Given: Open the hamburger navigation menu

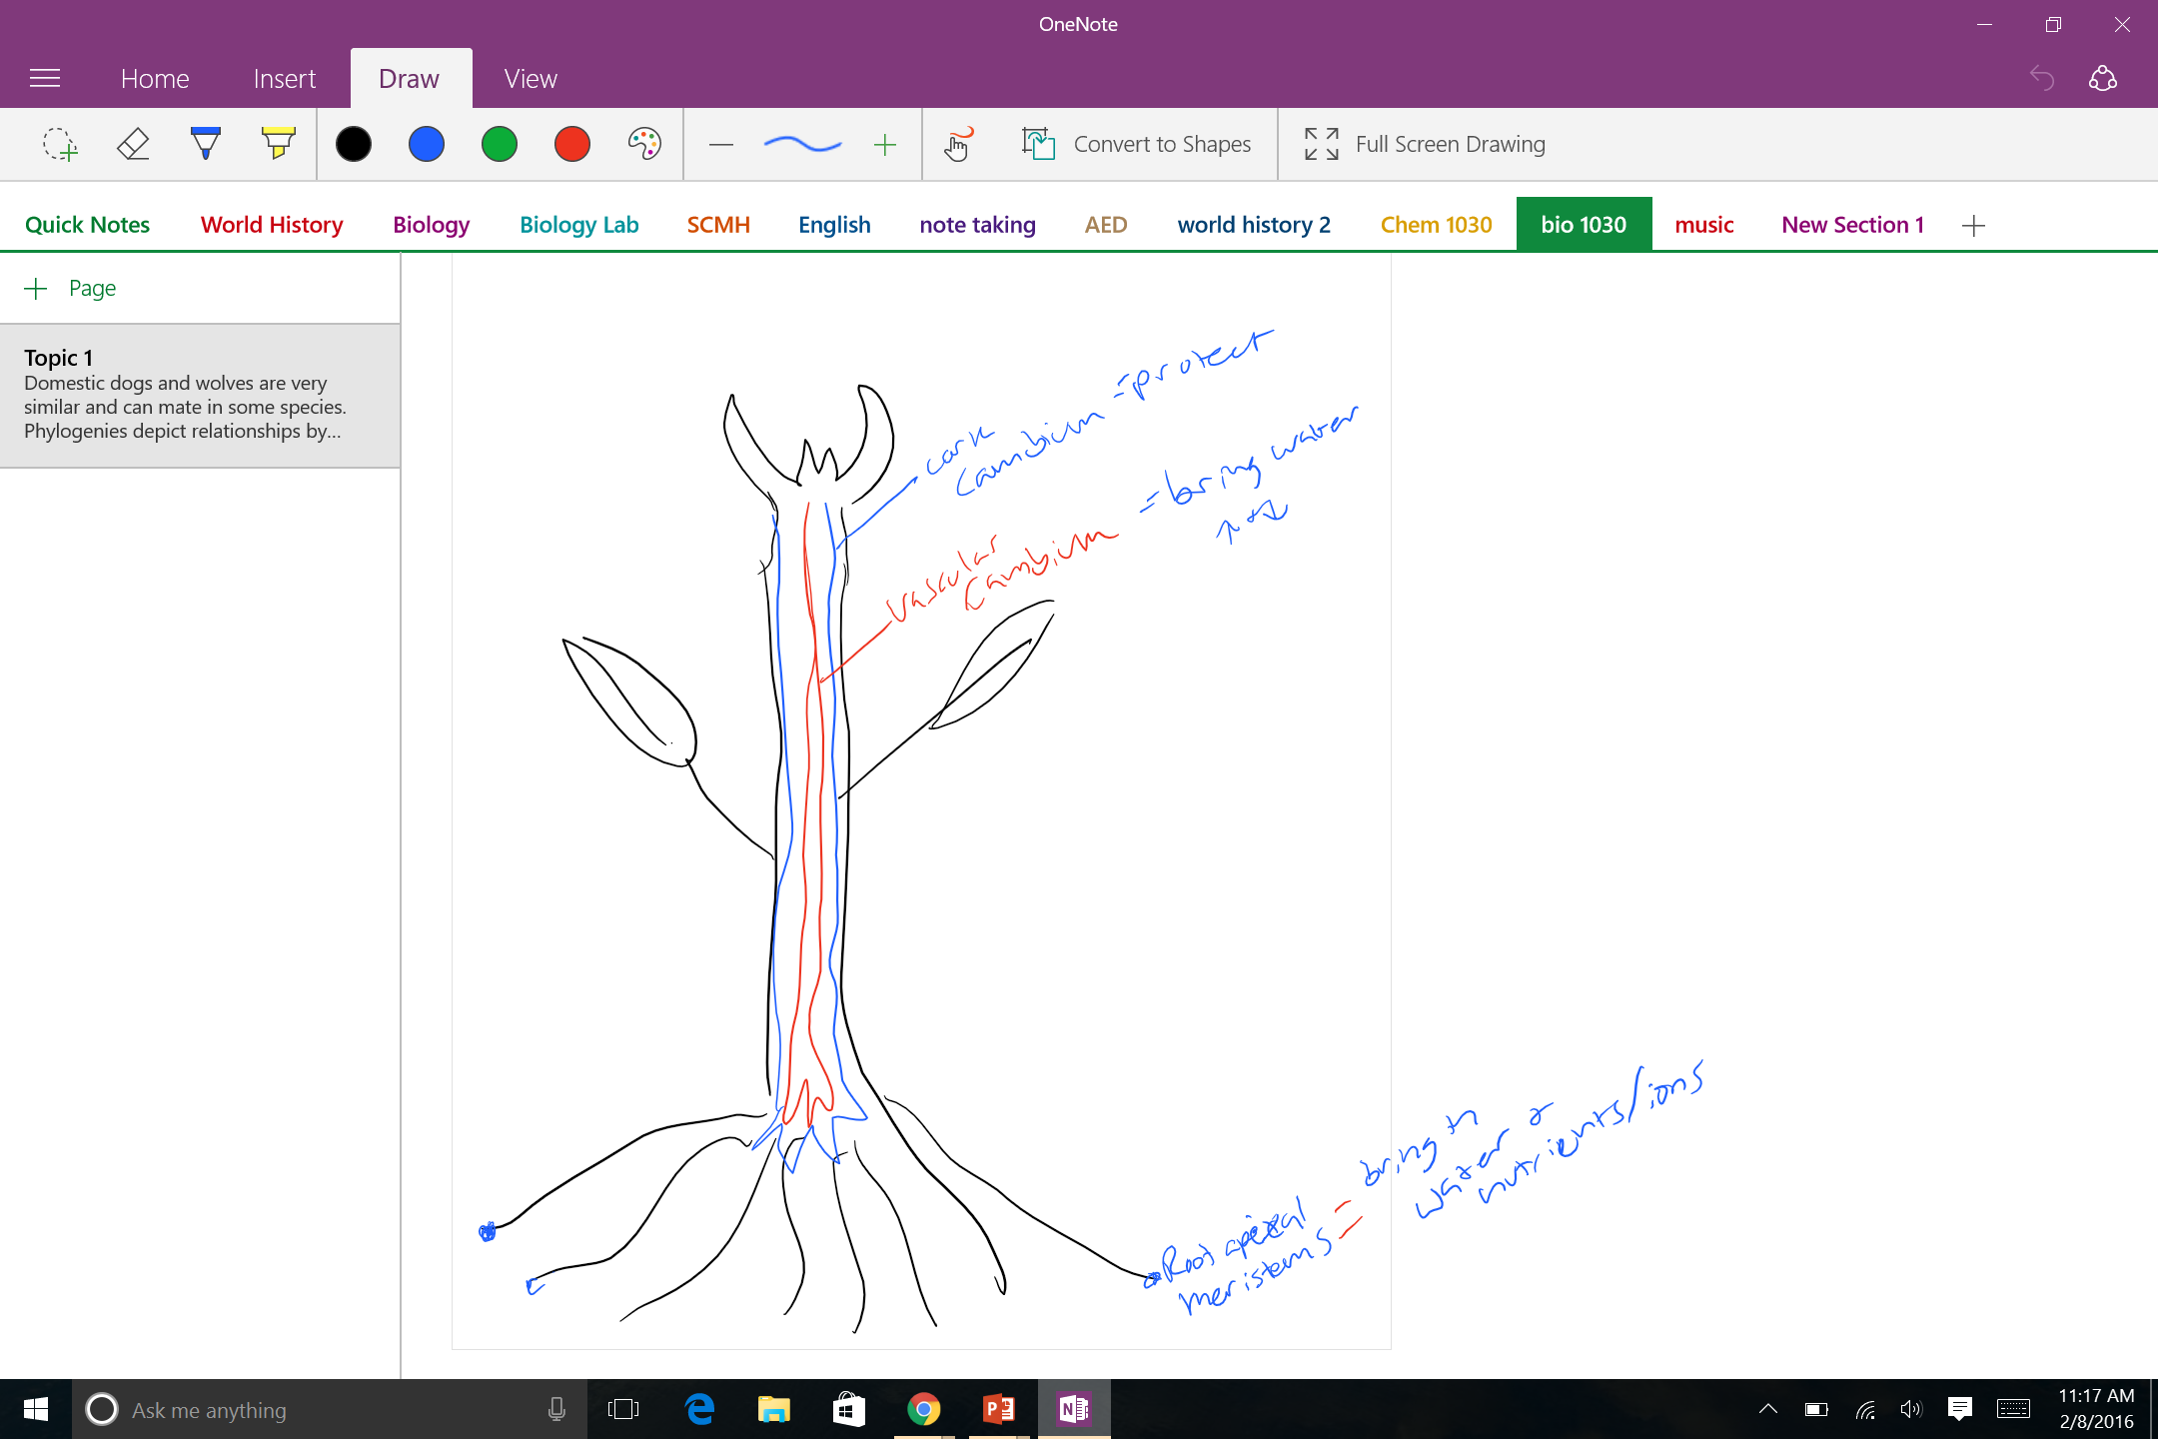Looking at the screenshot, I should tap(45, 78).
